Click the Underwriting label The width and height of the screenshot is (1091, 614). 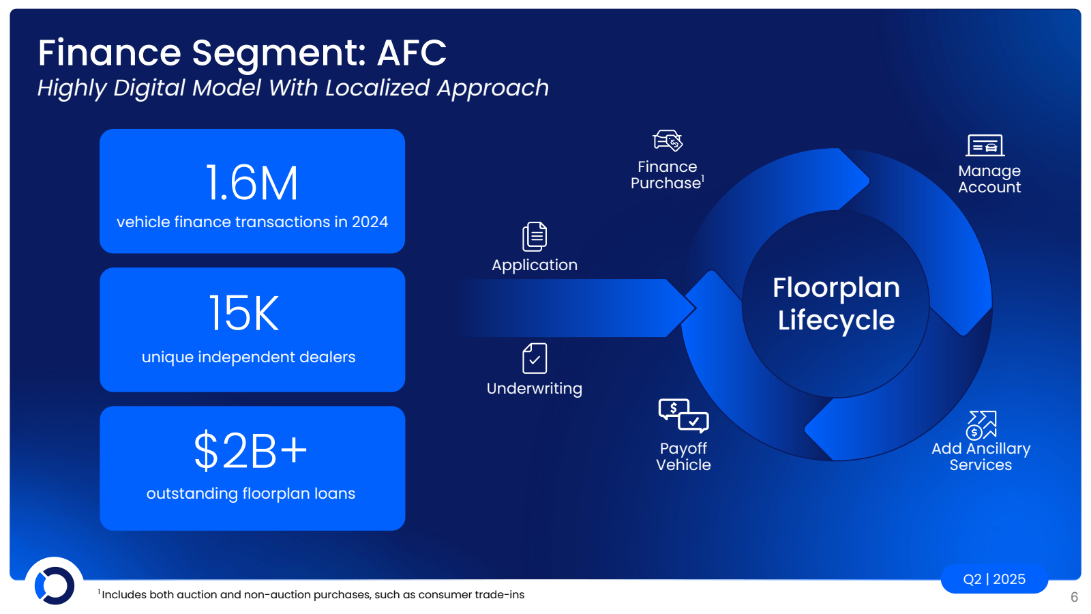[535, 388]
